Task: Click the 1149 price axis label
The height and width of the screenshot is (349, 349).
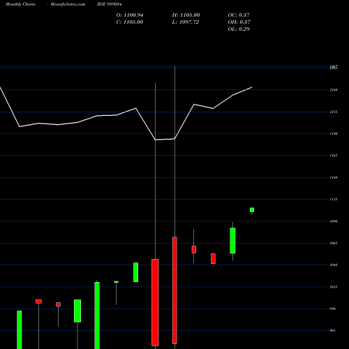Action: coord(334,177)
